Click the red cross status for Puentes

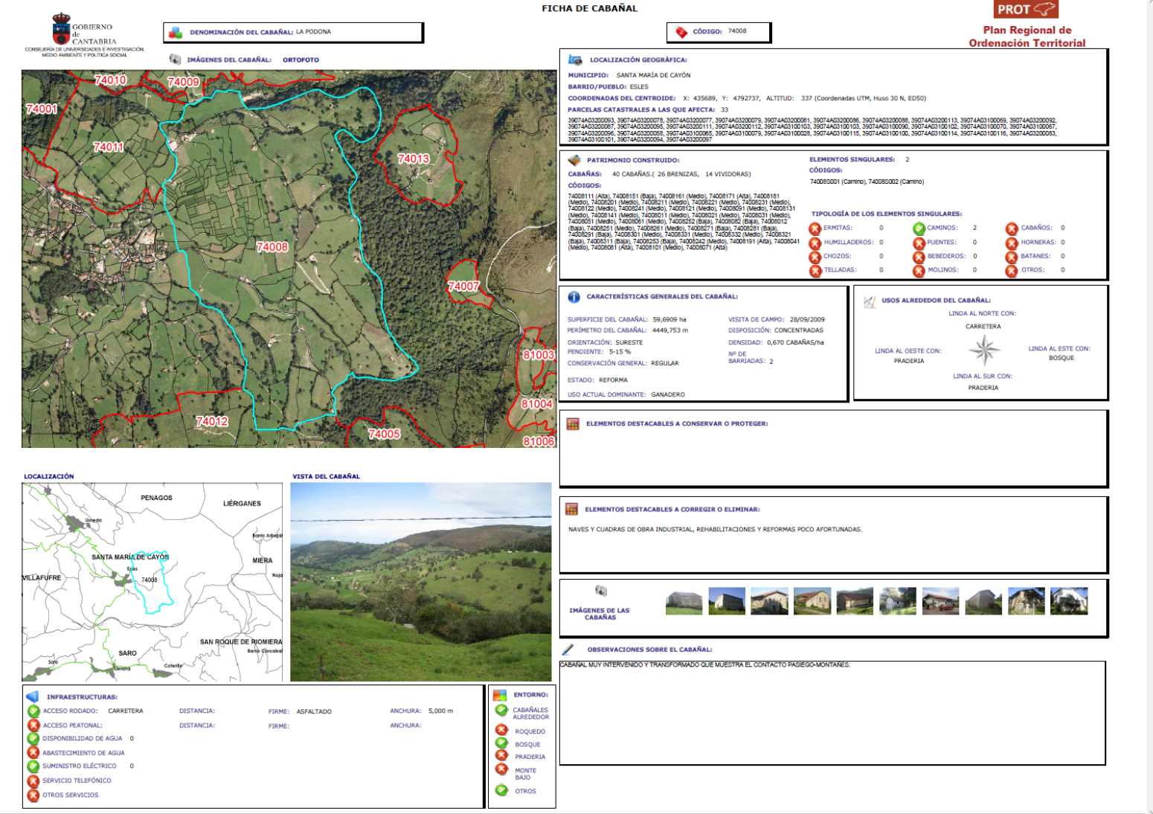tap(919, 243)
